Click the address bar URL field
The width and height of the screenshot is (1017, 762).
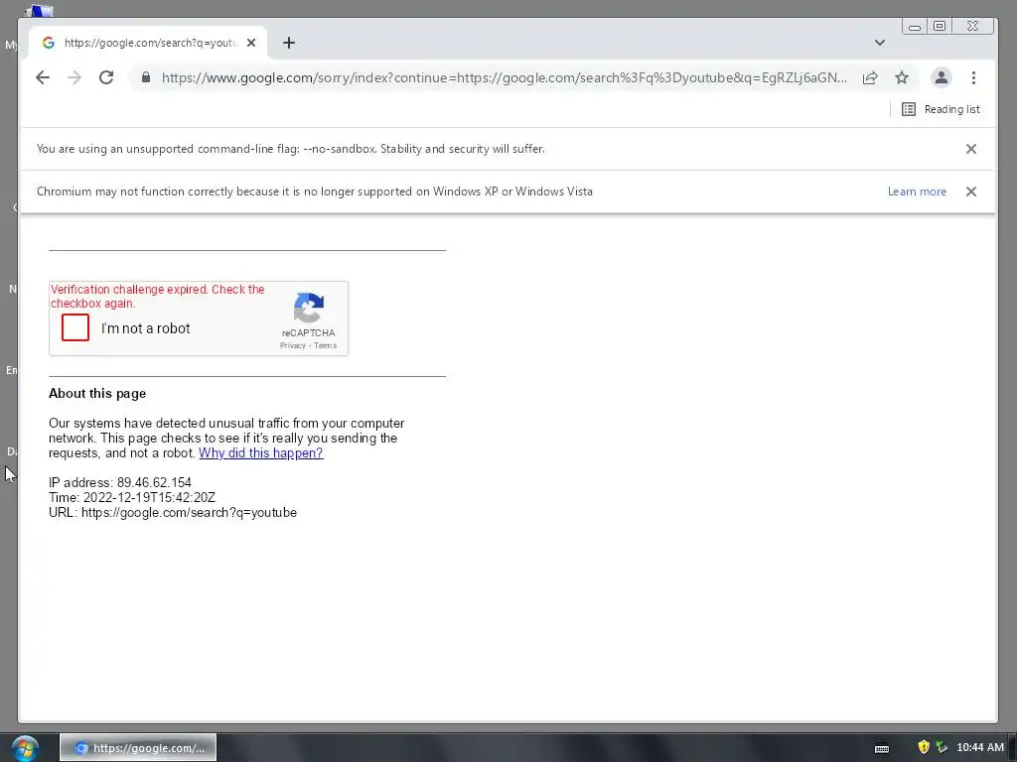tap(504, 77)
